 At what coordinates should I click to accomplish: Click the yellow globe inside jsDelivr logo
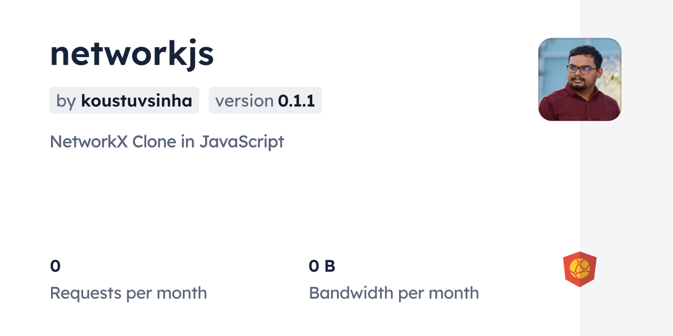click(x=580, y=268)
